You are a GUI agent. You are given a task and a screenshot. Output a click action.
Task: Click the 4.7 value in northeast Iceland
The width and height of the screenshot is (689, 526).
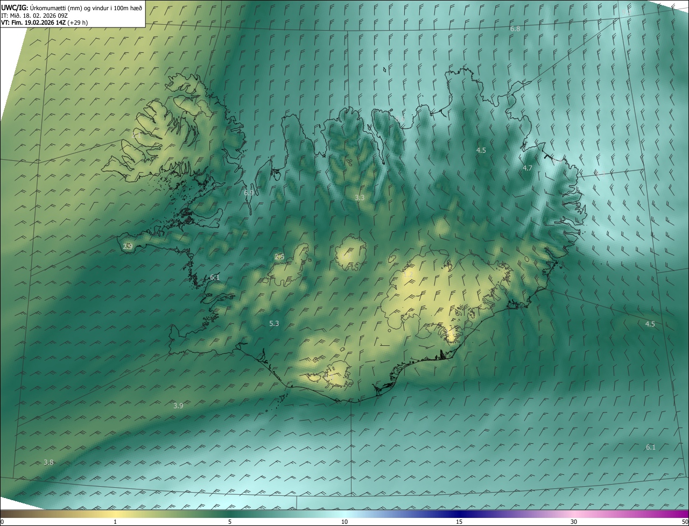(x=528, y=168)
